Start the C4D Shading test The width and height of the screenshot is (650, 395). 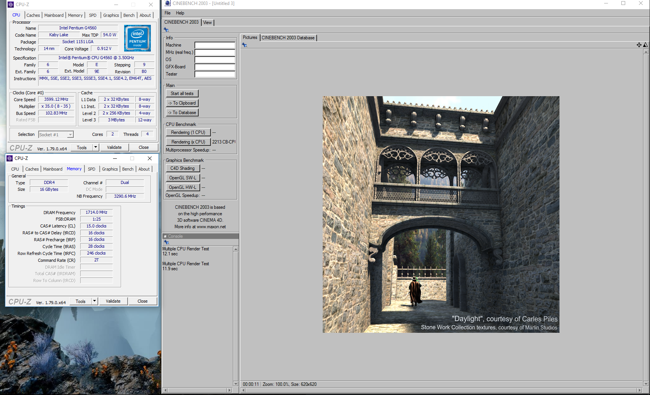183,168
